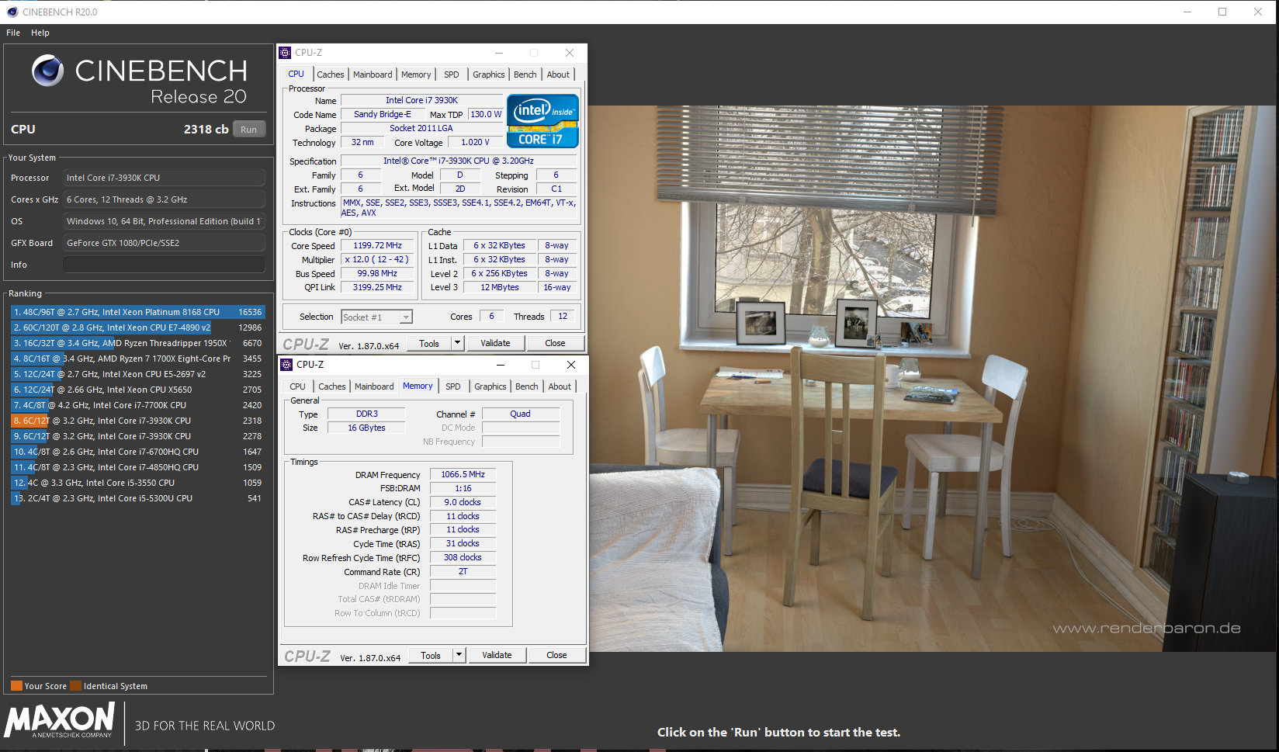Click the rendered room image
Screen dimensions: 1279x752
coord(933,379)
